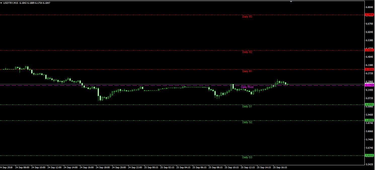Click the green 6.0203 price tag
Image resolution: width=375 pixels, height=170 pixels.
[x=369, y=105]
